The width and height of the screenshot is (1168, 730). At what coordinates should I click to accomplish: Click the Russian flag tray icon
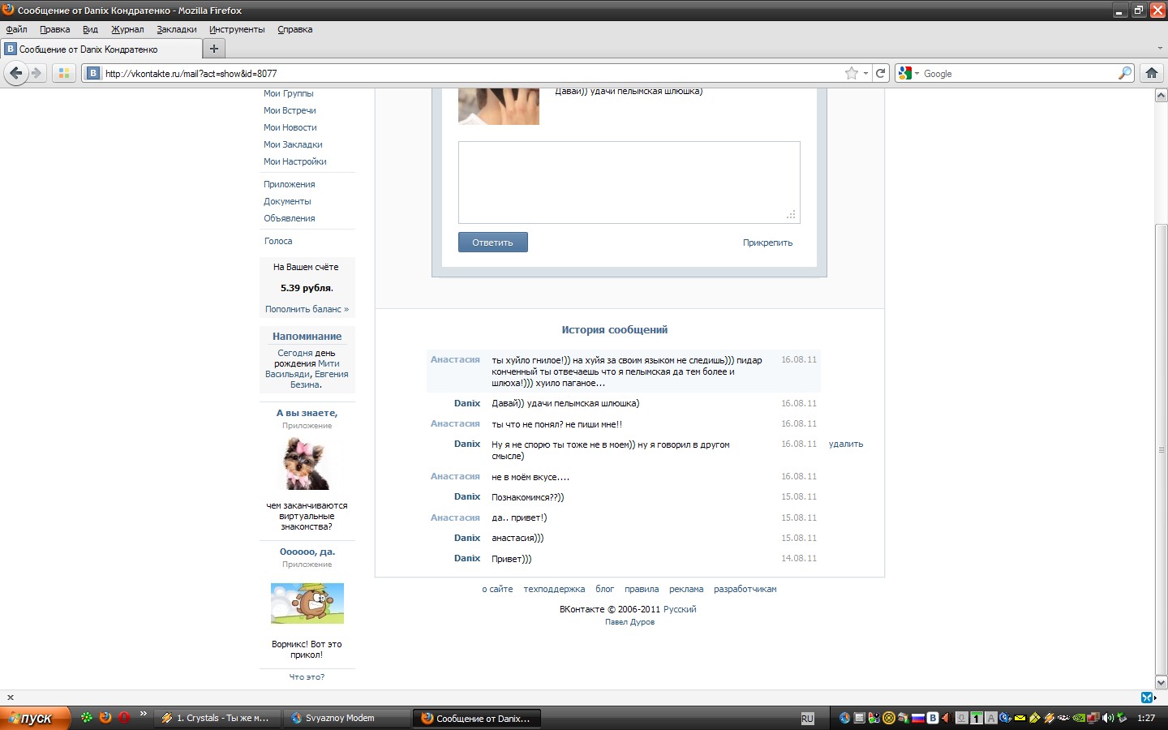(918, 718)
